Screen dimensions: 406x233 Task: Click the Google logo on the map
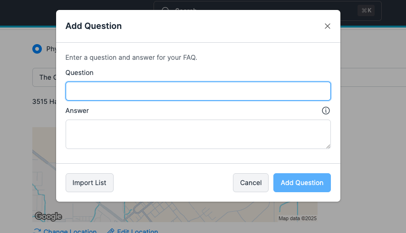click(48, 216)
